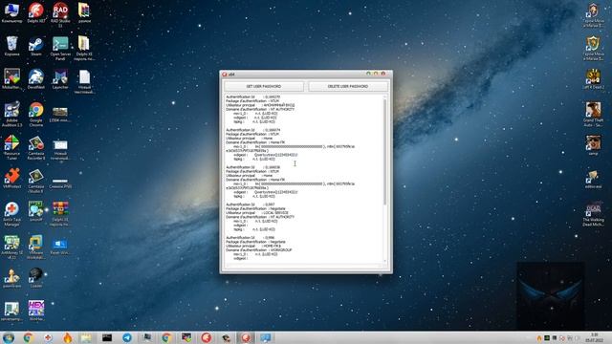The height and width of the screenshot is (344, 612).
Task: Click the vertical scrollbar in the x64 window
Action: pos(385,179)
